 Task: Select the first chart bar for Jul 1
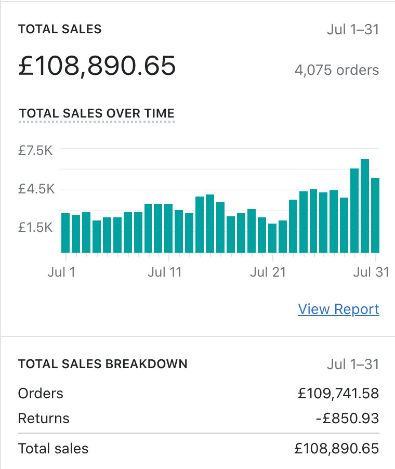click(x=65, y=233)
